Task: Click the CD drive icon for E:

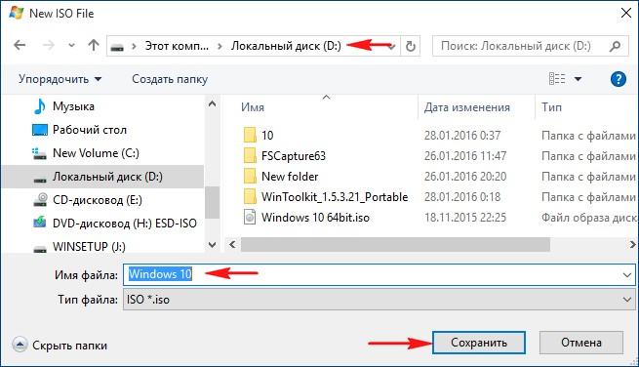Action: coord(40,199)
